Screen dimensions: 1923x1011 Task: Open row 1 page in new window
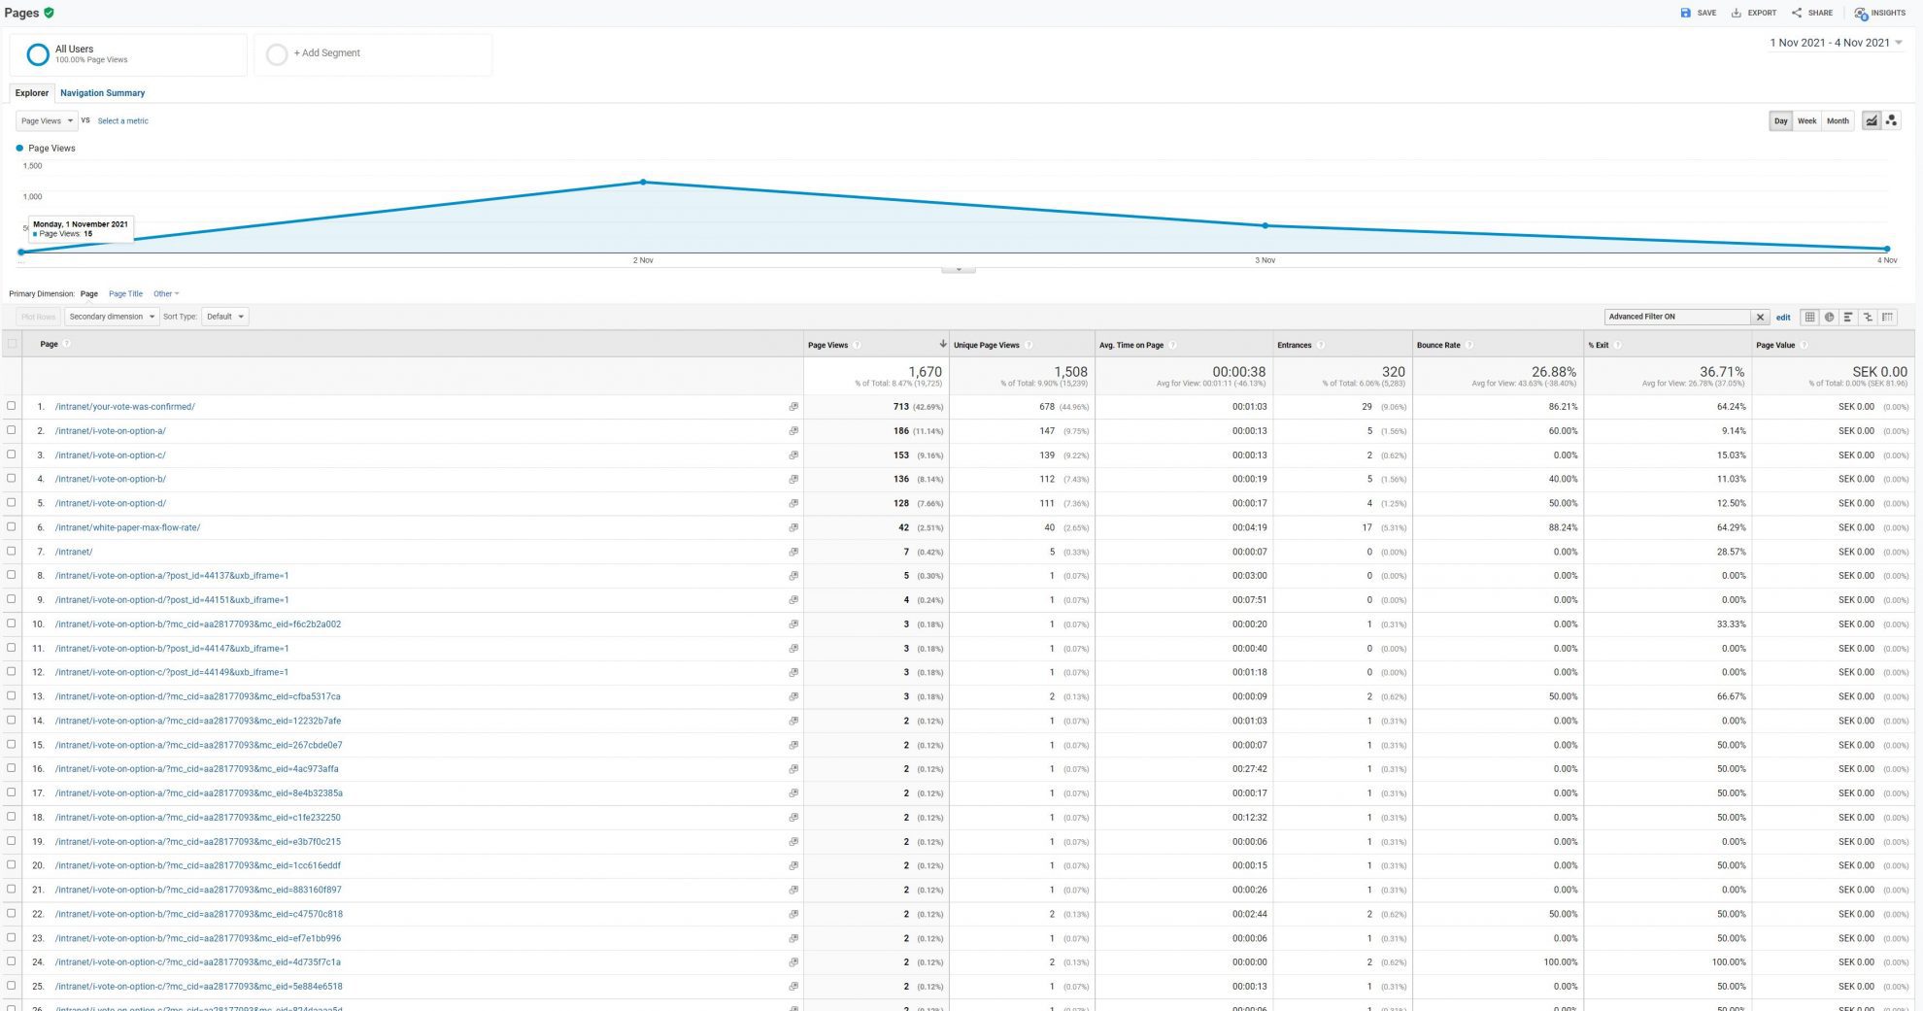tap(793, 407)
